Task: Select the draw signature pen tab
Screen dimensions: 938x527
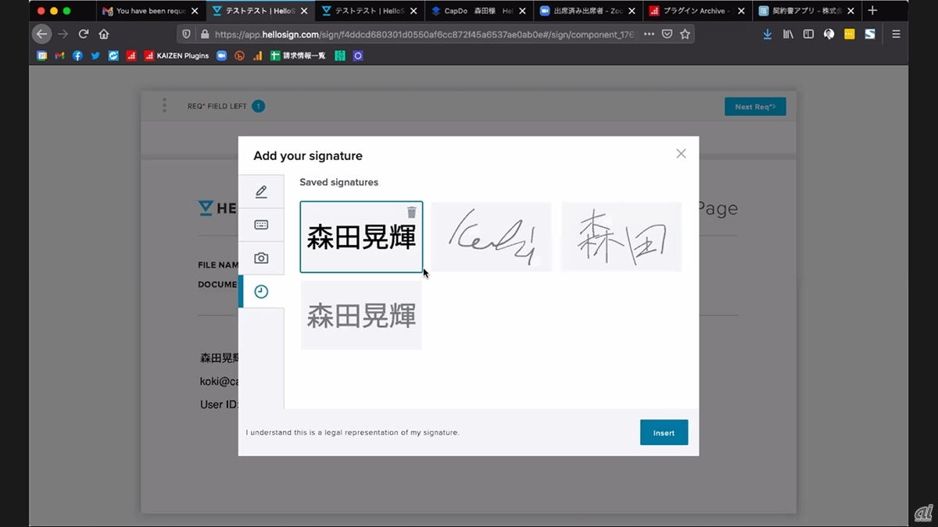Action: tap(261, 191)
